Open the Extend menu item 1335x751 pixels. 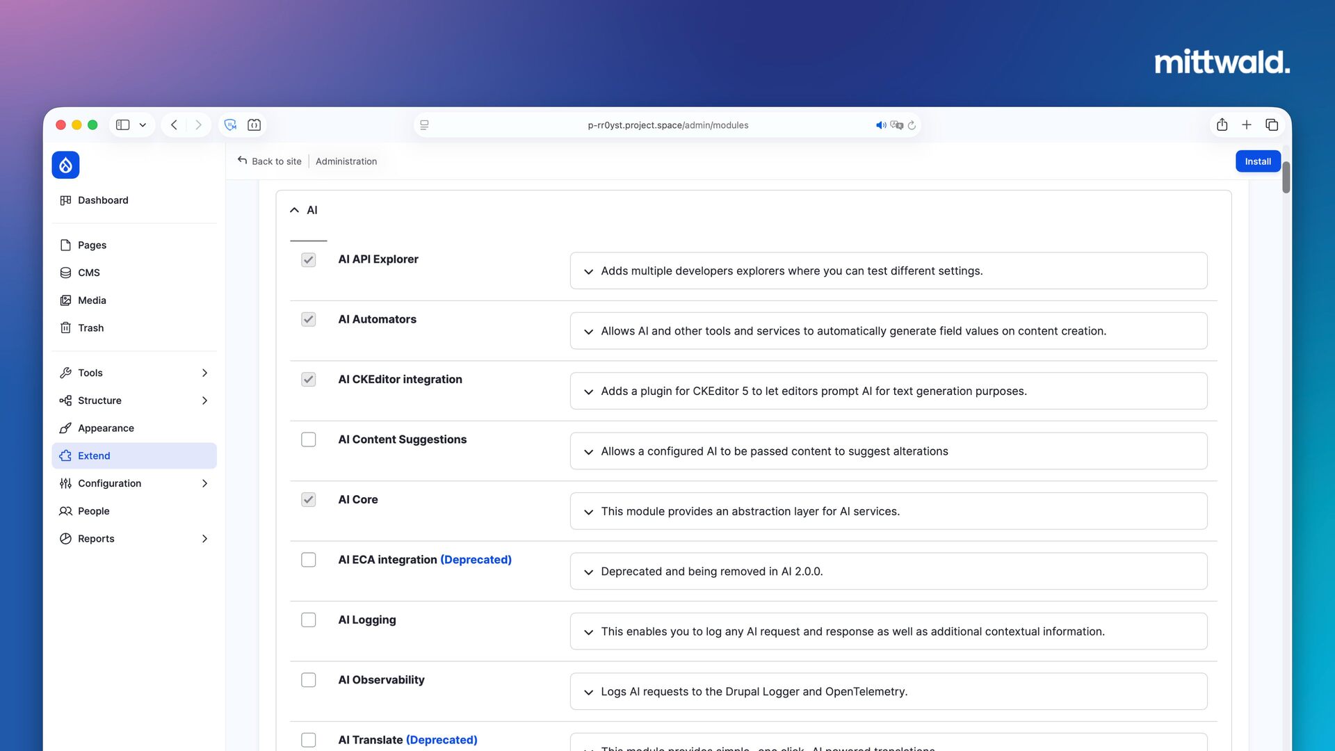pyautogui.click(x=94, y=456)
